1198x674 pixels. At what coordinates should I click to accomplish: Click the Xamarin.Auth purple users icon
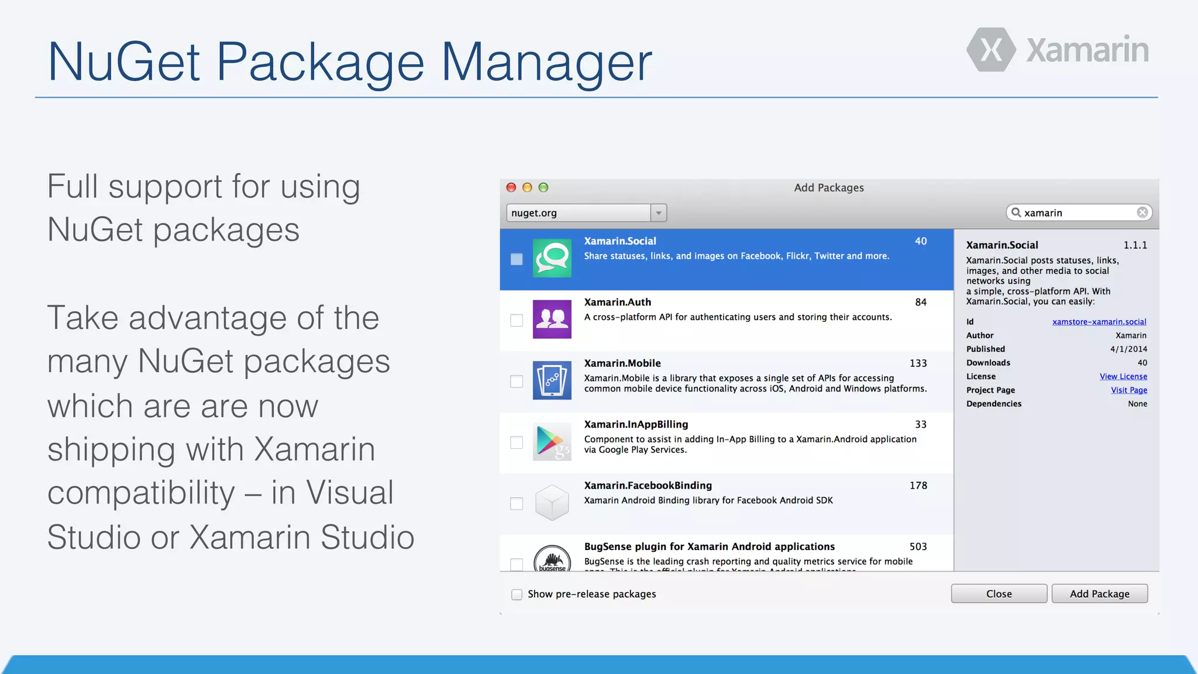pyautogui.click(x=552, y=319)
